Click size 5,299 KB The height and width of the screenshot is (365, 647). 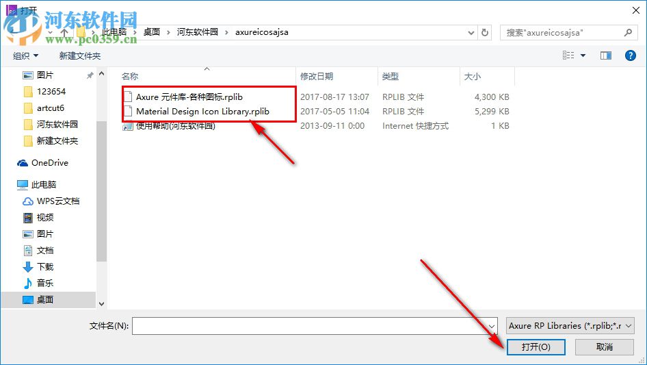pos(492,111)
